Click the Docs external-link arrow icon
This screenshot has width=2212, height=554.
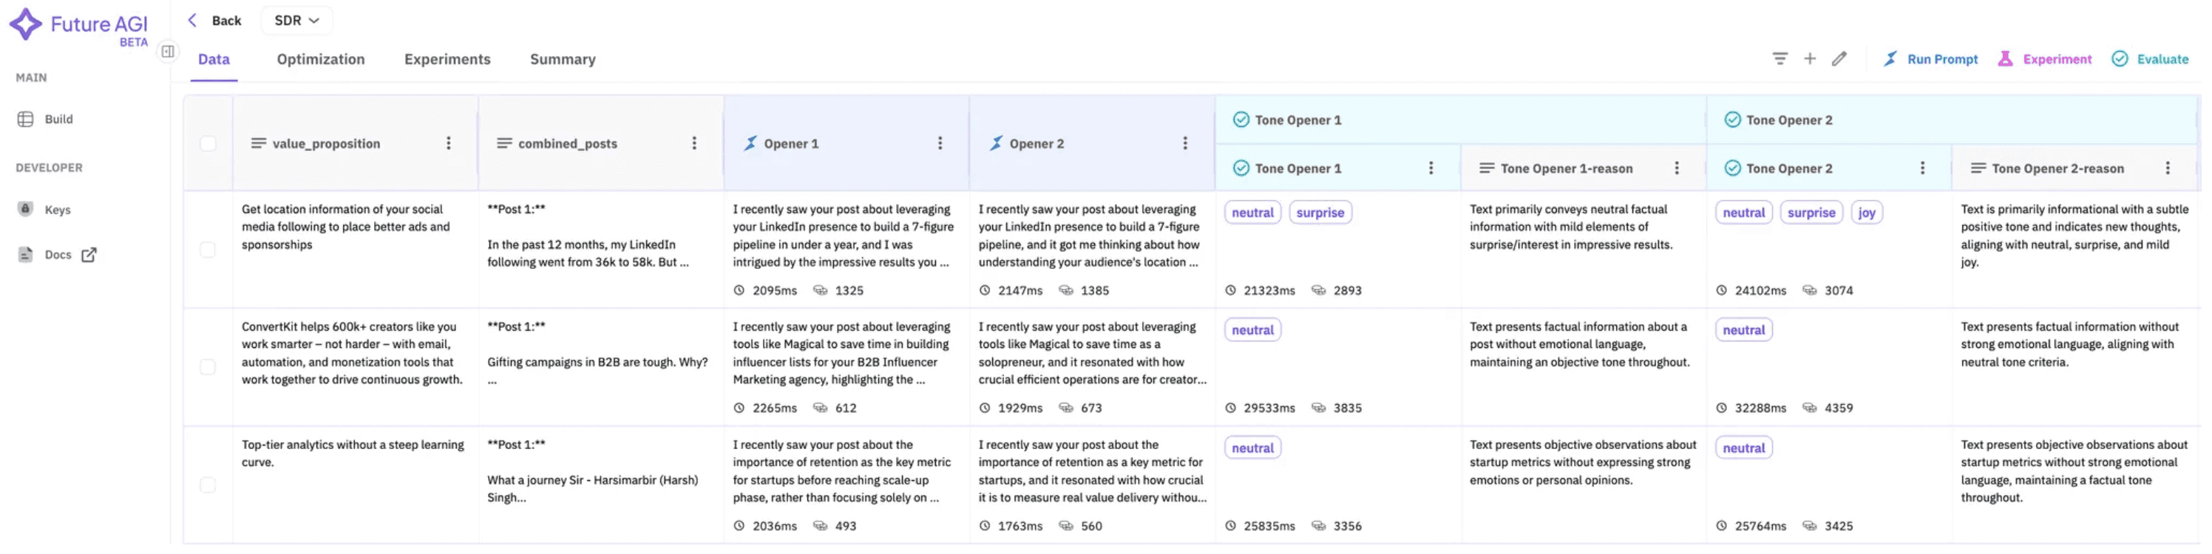tap(89, 255)
